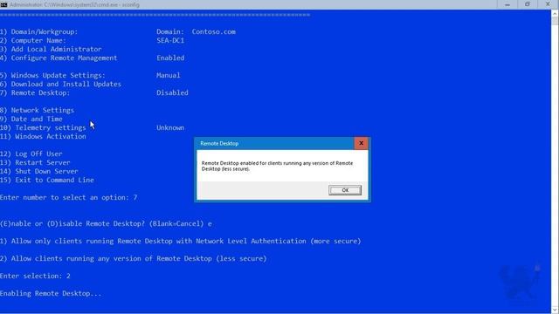Click the Remote Desktop dialog title bar
559x314 pixels.
coord(274,143)
